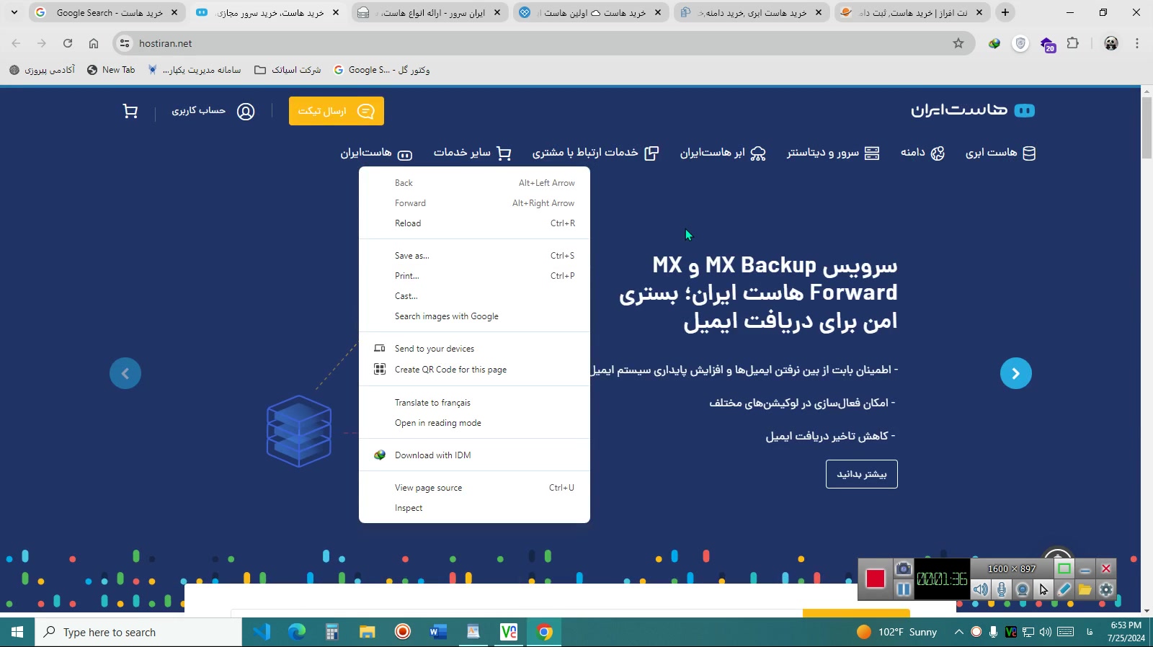Open the Chrome three-dot menu
The height and width of the screenshot is (647, 1153).
point(1137,43)
